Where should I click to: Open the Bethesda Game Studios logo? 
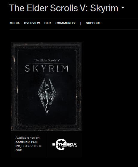point(64,144)
